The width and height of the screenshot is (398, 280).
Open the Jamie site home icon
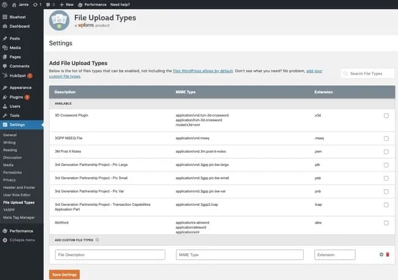[14, 5]
